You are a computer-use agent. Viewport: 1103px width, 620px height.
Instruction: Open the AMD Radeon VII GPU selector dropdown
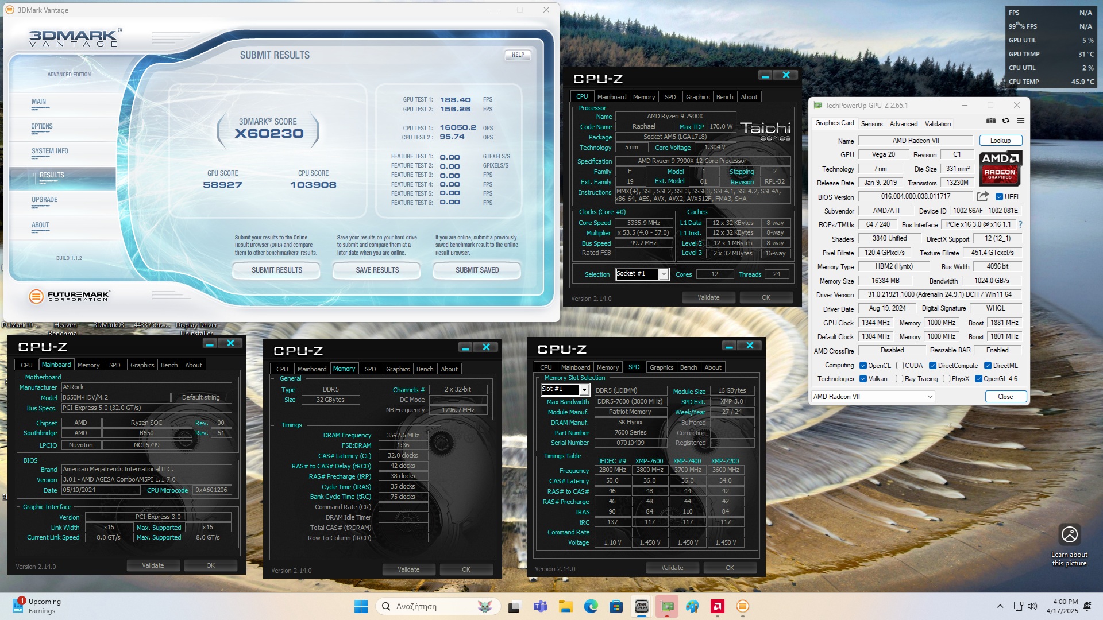[x=873, y=397]
